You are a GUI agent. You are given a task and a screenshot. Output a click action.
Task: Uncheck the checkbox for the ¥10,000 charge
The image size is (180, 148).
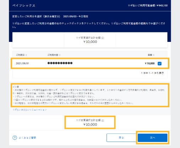tap(159, 64)
